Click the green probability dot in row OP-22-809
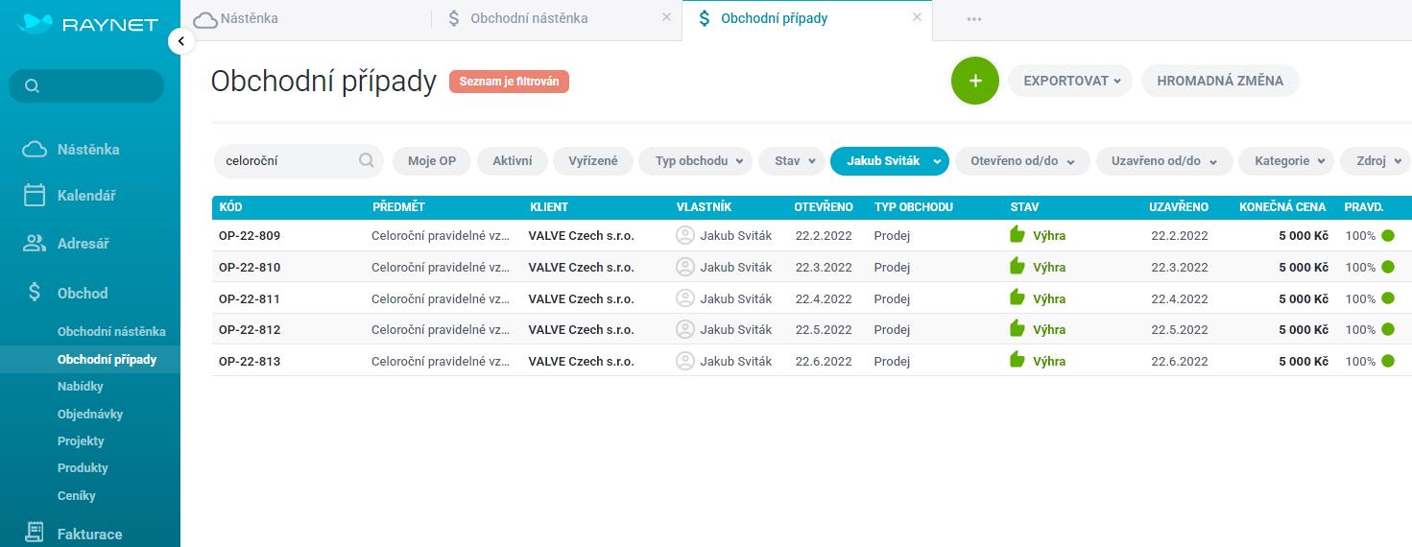1412x547 pixels. (x=1388, y=235)
